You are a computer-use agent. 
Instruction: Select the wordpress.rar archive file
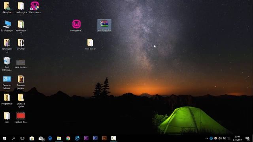point(104,26)
